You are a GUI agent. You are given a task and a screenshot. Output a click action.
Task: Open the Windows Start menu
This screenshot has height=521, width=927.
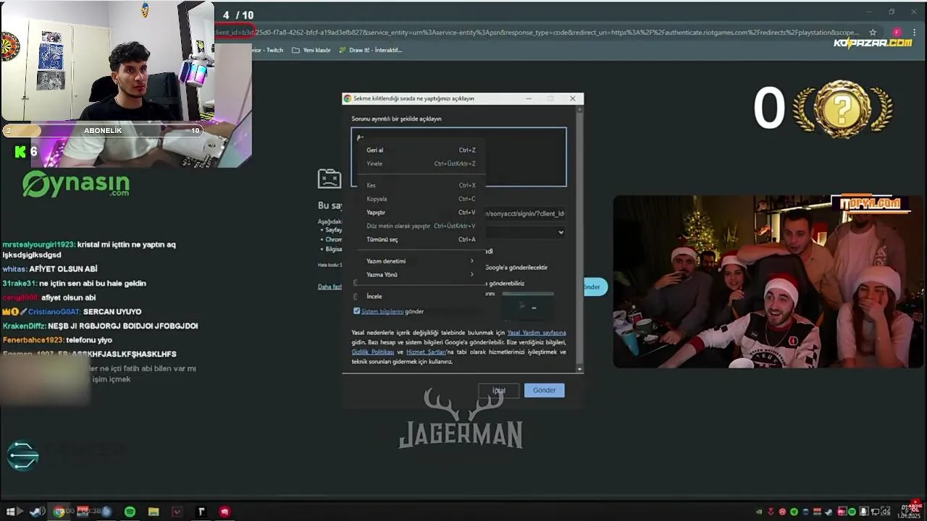11,512
